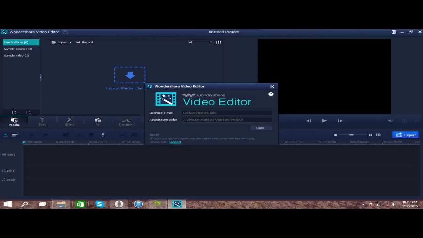The image size is (423, 238).
Task: Click the taskbar clock showing 10:24 PM
Action: pos(410,204)
